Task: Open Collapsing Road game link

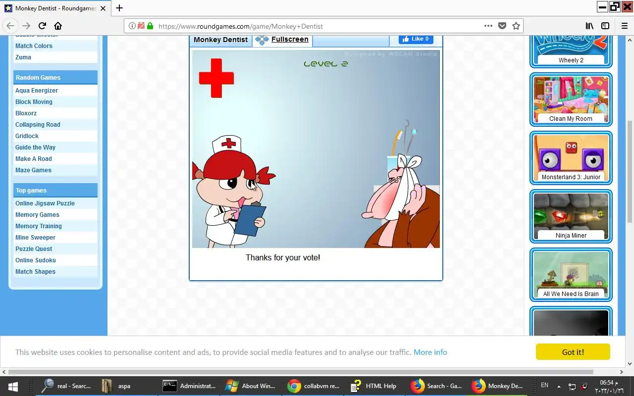Action: pyautogui.click(x=38, y=124)
